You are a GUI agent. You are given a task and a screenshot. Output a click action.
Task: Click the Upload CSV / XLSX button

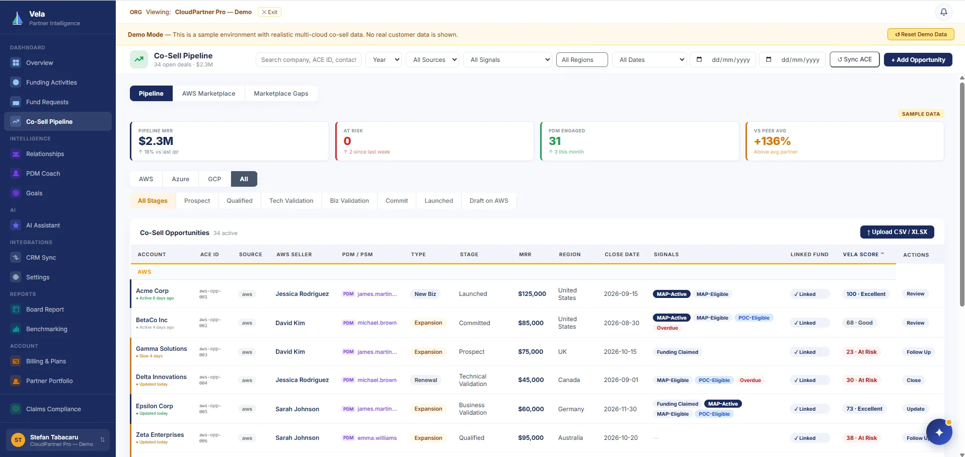pos(897,232)
